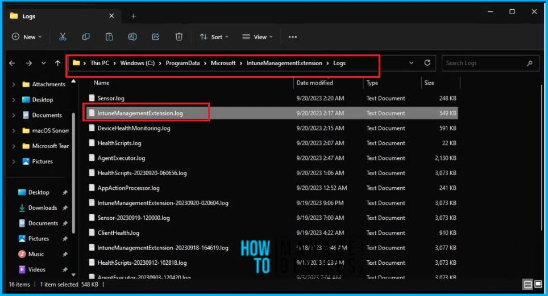Select IntuneManagementExtension.log file
This screenshot has height=296, width=548.
point(272,113)
